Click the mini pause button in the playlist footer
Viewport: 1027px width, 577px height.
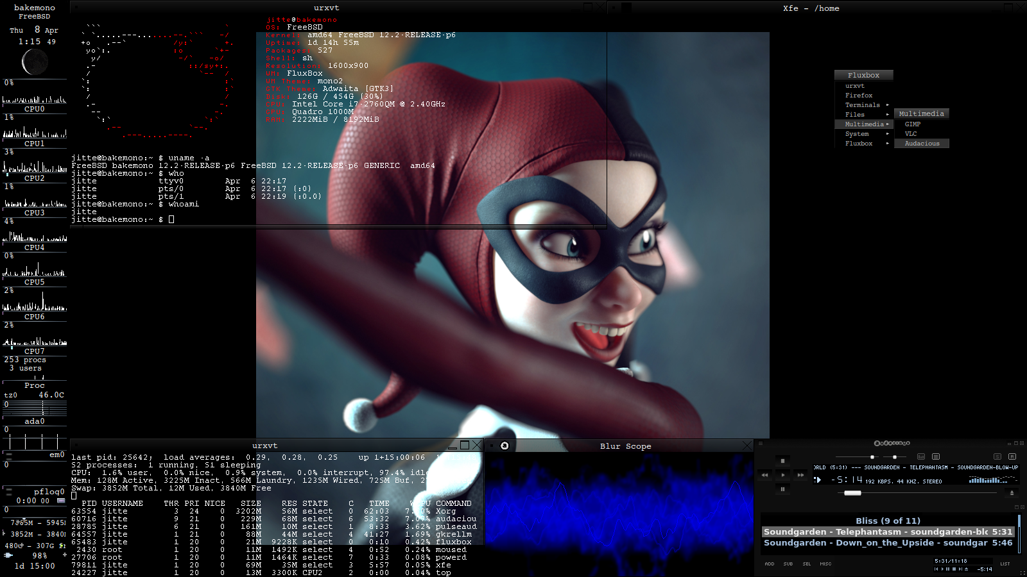point(948,569)
